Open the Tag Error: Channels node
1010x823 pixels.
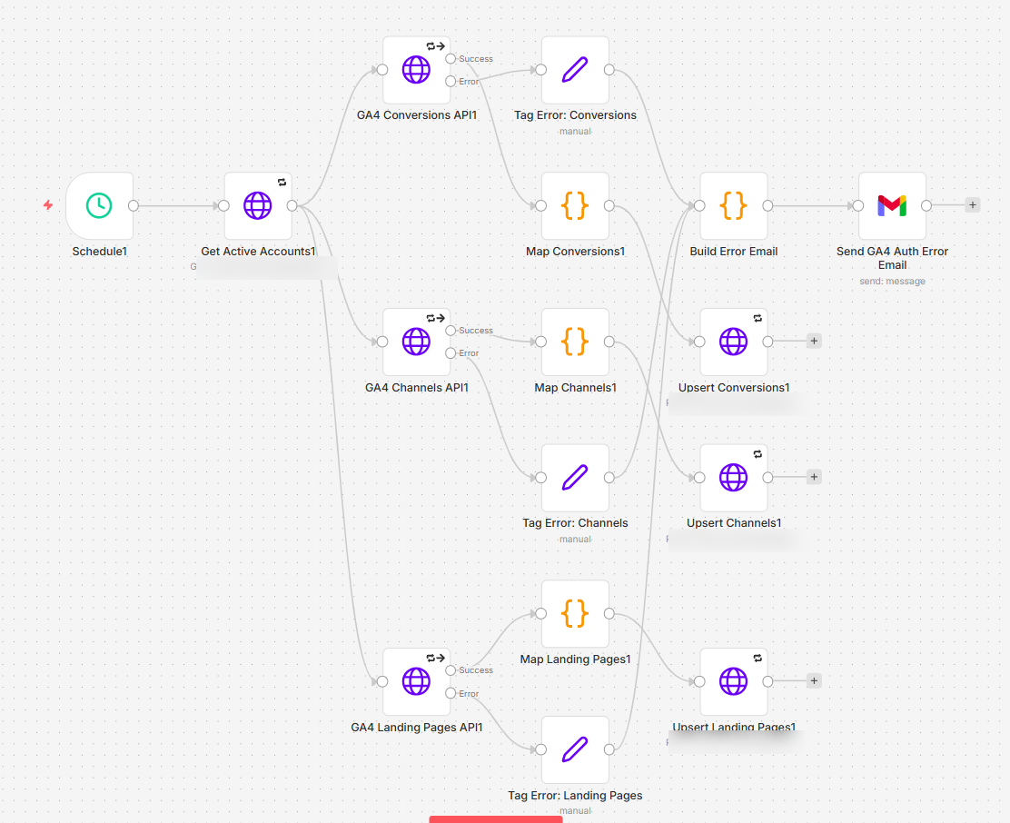(575, 477)
